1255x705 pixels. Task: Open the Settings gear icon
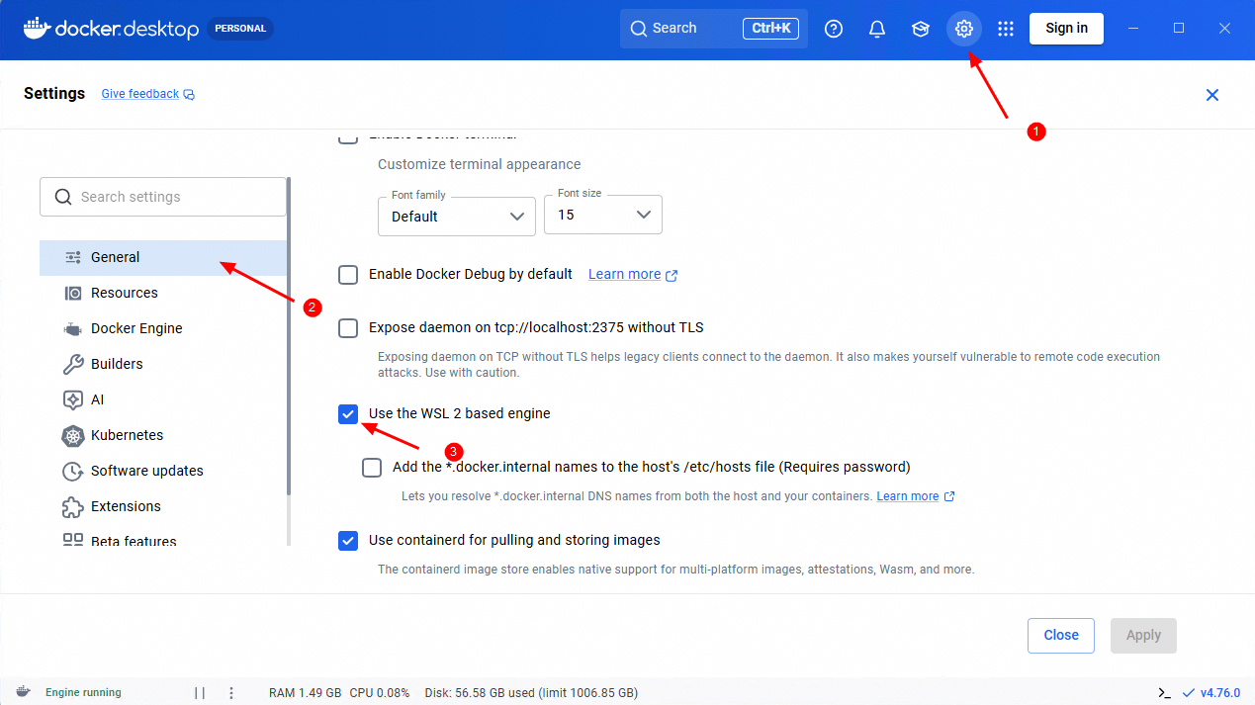point(964,29)
